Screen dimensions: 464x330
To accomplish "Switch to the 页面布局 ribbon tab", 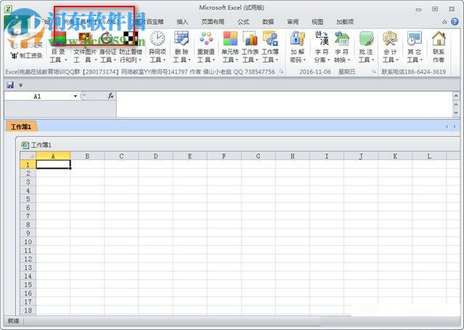I will click(x=213, y=22).
